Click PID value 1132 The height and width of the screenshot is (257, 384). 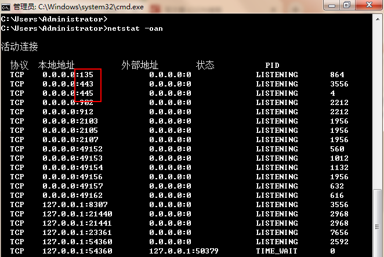pyautogui.click(x=339, y=168)
